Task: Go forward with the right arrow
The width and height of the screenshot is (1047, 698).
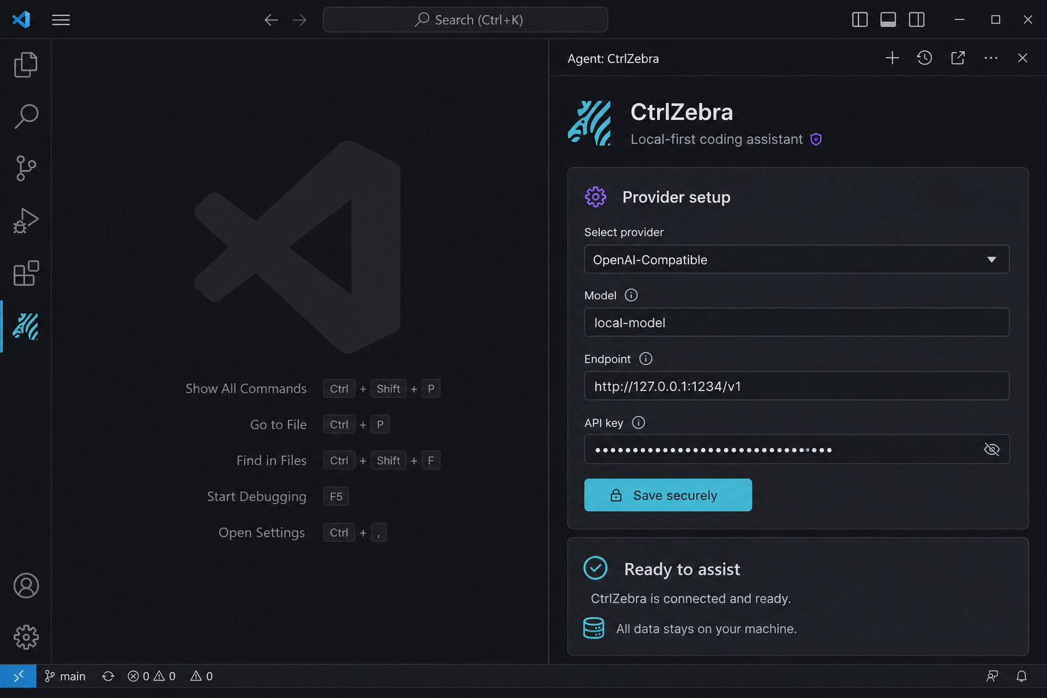Action: click(299, 20)
